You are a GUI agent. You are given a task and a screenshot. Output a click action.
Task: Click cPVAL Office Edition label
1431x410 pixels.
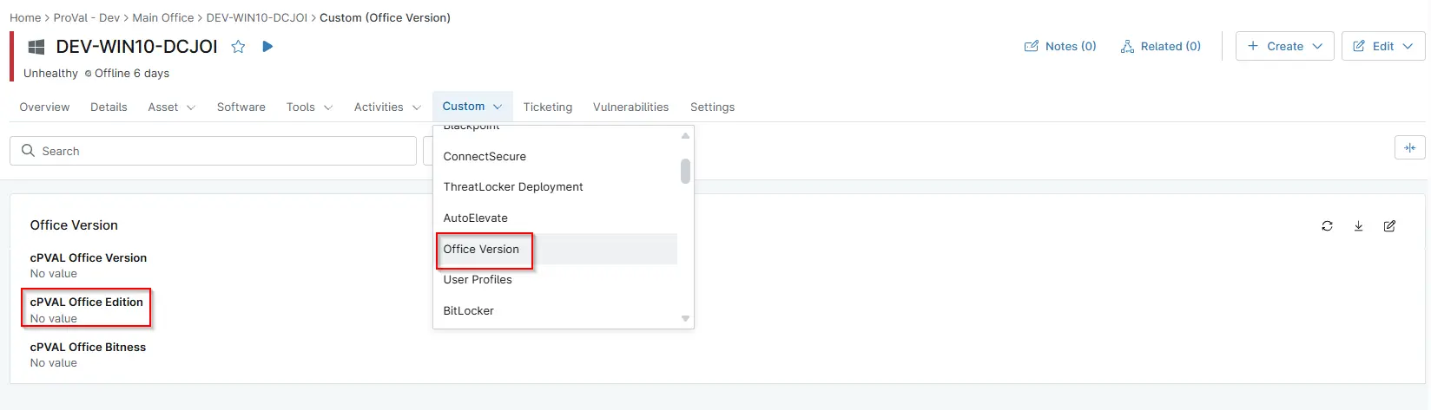87,303
